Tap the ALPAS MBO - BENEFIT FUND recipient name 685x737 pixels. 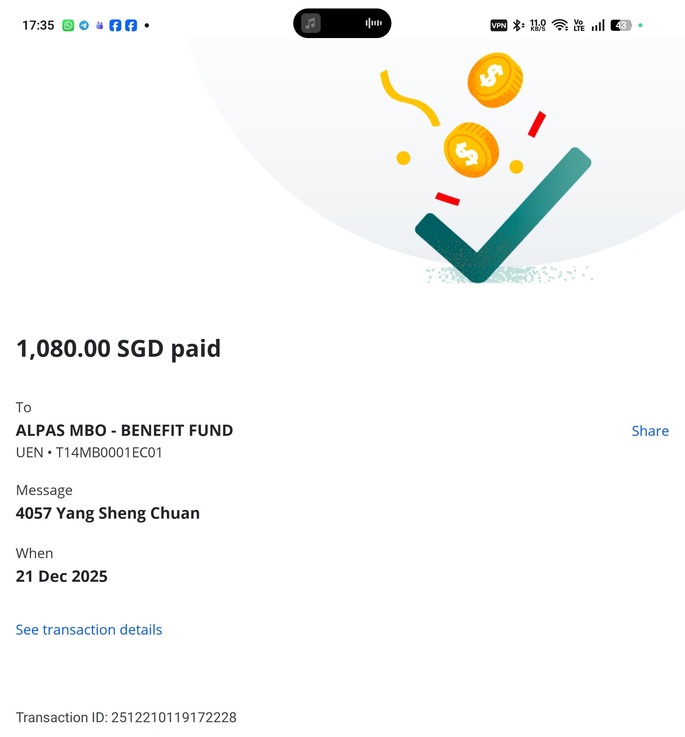pos(124,430)
